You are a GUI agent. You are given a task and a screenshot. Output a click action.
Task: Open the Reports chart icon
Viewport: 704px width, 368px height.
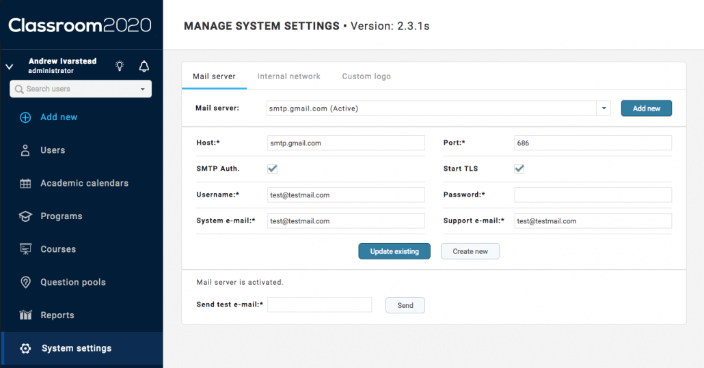(25, 315)
